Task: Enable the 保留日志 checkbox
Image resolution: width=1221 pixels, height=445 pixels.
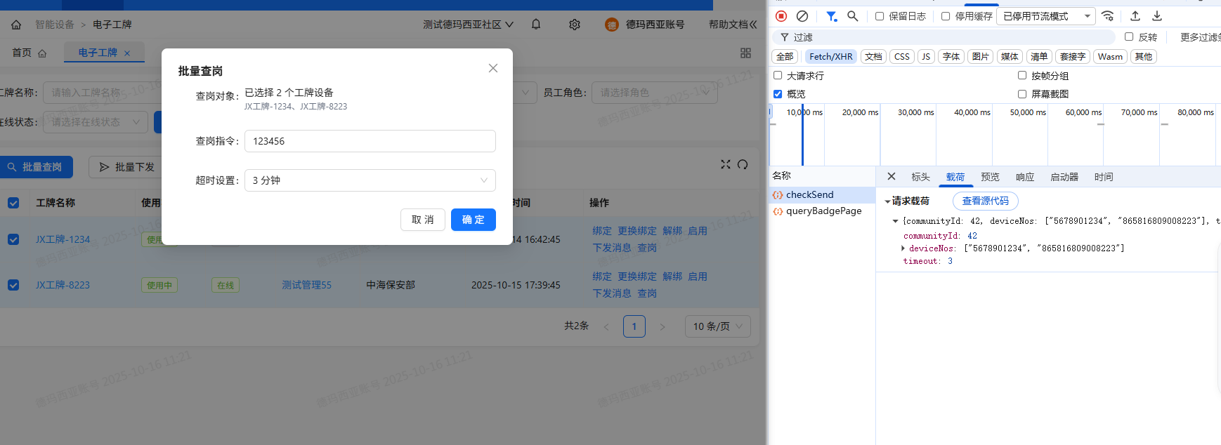Action: (880, 16)
